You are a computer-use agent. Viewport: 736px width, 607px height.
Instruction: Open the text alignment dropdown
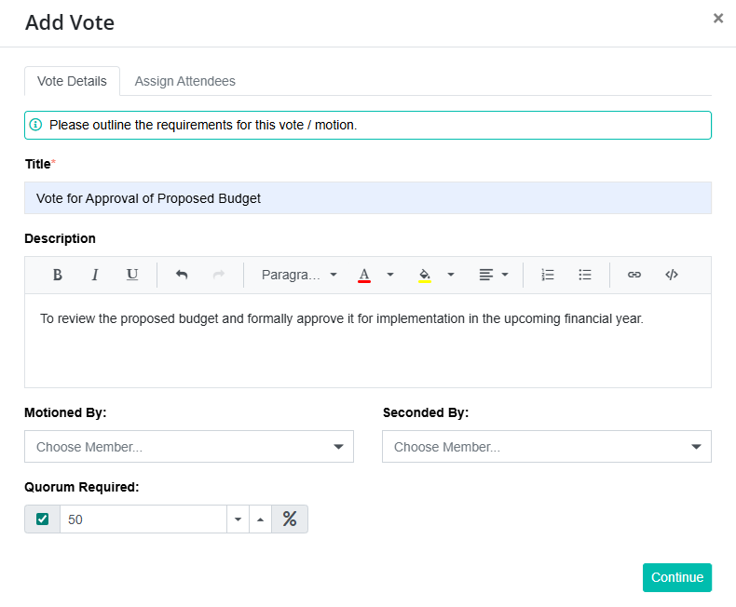pos(494,275)
